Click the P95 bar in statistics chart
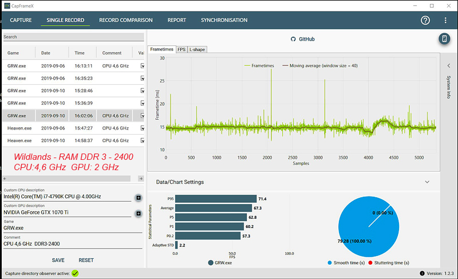458x279 pixels. [x=216, y=199]
